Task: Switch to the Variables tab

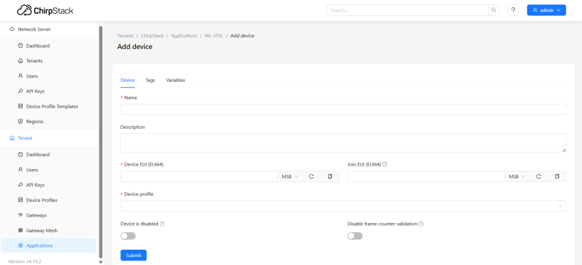Action: [175, 80]
